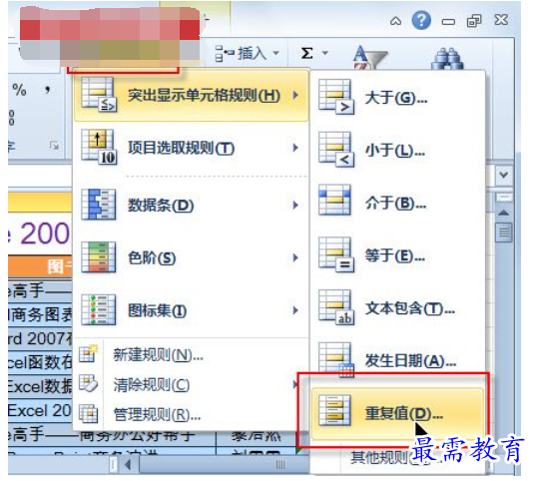533x481 pixels.
Task: Click the Find & Select binoculars icon
Action: point(447,59)
